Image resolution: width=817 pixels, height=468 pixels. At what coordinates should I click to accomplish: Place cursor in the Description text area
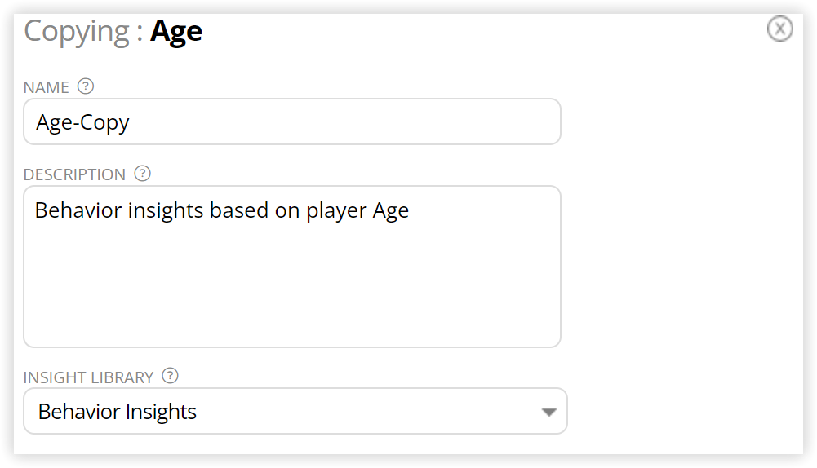click(292, 267)
